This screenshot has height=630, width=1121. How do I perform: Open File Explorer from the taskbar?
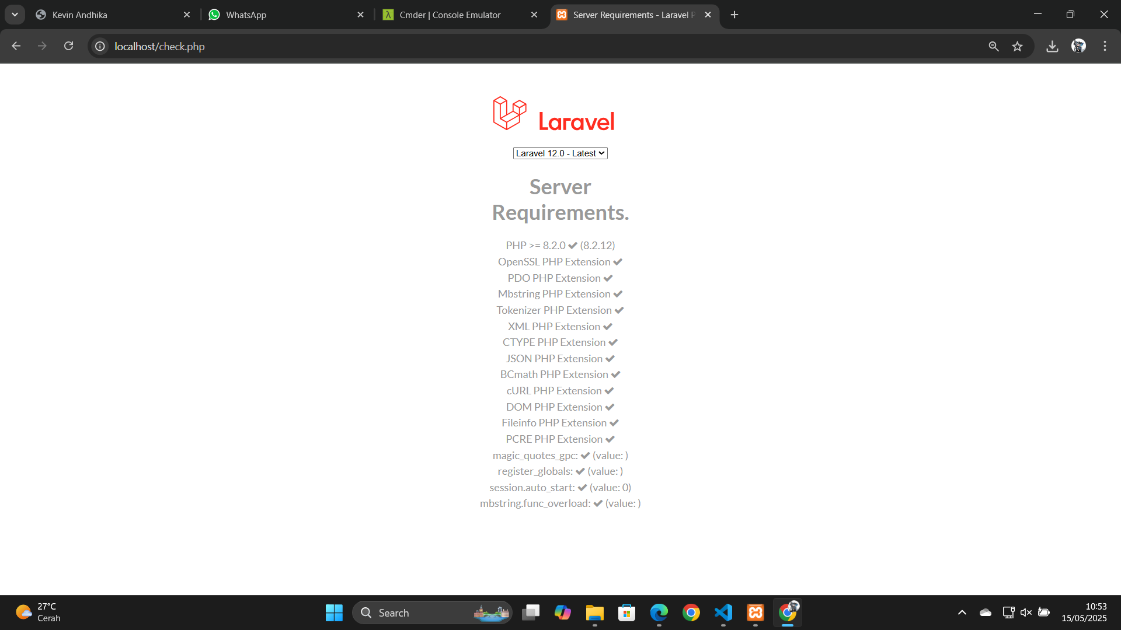(594, 612)
